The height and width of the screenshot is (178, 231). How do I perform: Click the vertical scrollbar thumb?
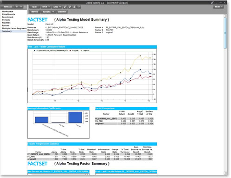pos(225,33)
